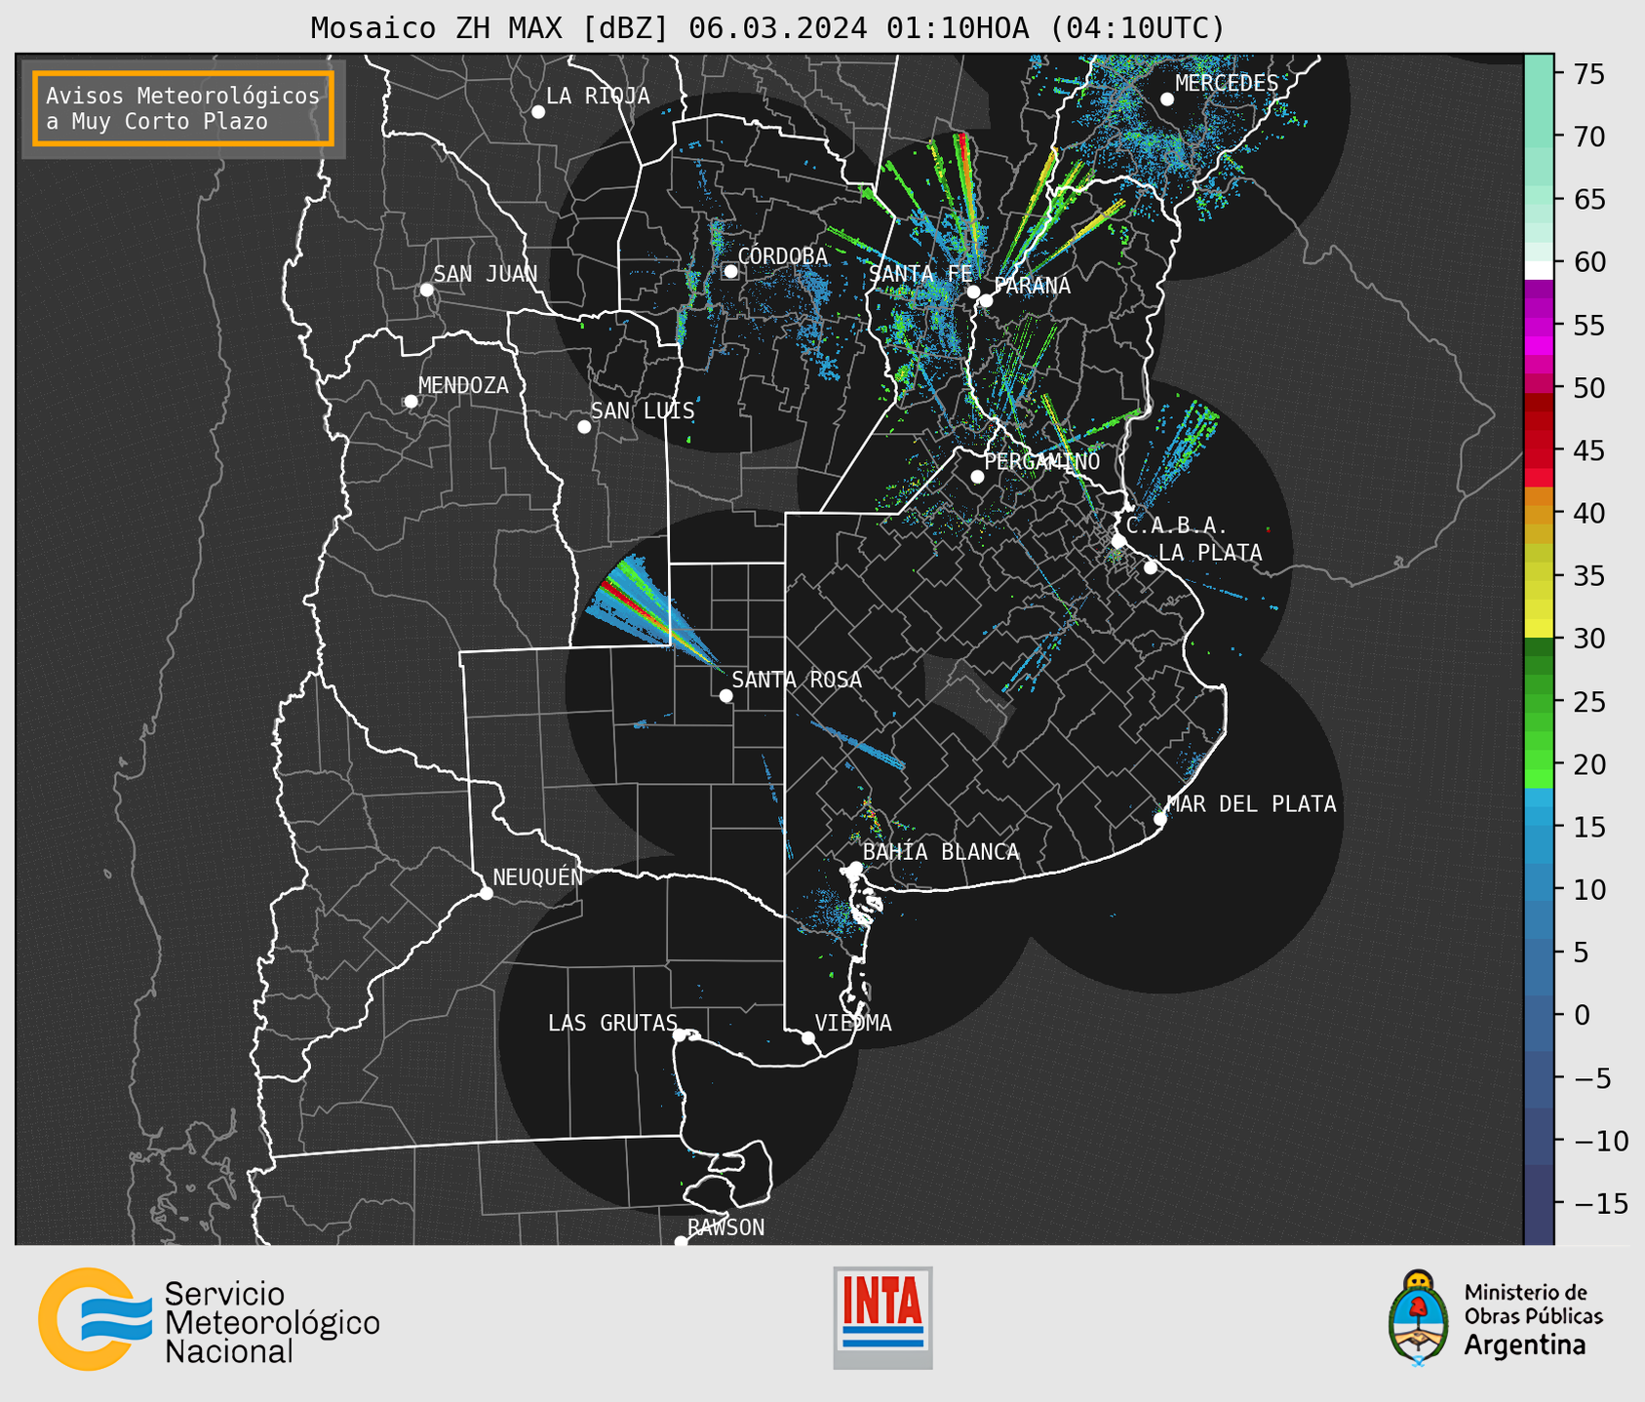Image resolution: width=1645 pixels, height=1402 pixels.
Task: Click the Córdoba city marker dot
Action: [x=730, y=271]
